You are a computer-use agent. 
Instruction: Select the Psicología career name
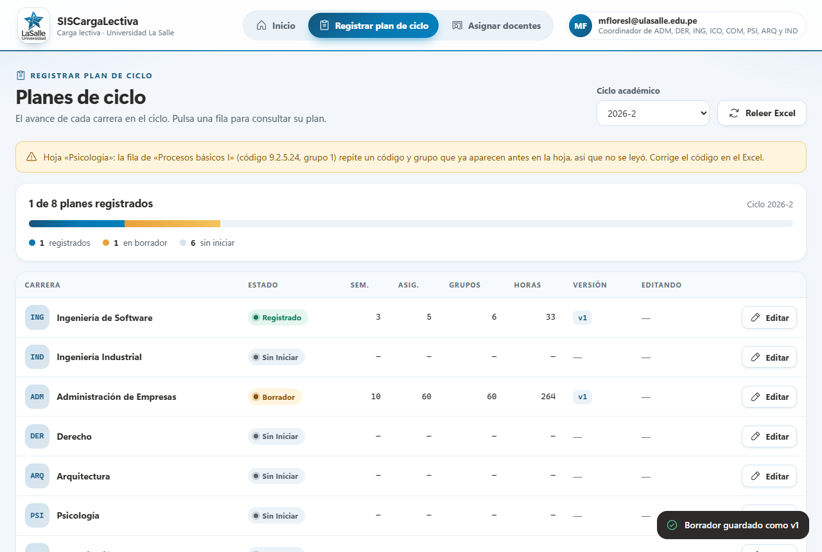pyautogui.click(x=78, y=515)
